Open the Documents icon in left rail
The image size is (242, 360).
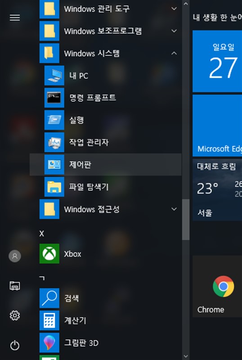tap(15, 286)
